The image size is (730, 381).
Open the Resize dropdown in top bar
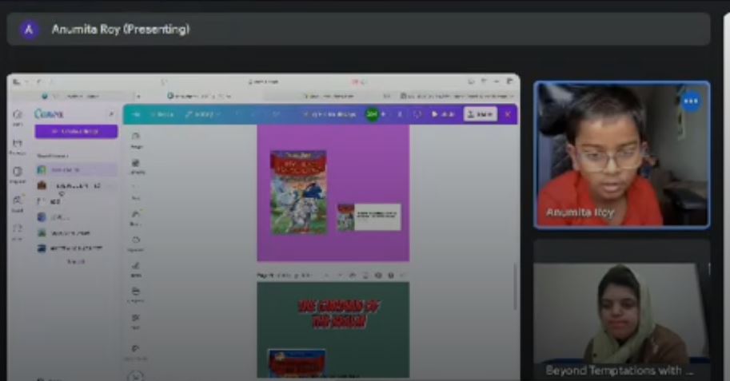tap(203, 114)
